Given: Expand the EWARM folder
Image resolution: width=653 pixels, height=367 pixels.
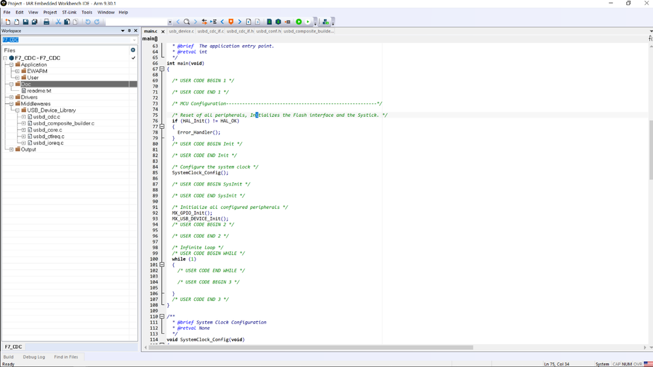Looking at the screenshot, I should (17, 71).
